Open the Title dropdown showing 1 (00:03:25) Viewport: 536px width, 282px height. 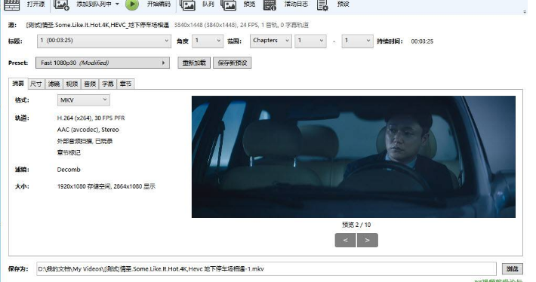pos(104,41)
